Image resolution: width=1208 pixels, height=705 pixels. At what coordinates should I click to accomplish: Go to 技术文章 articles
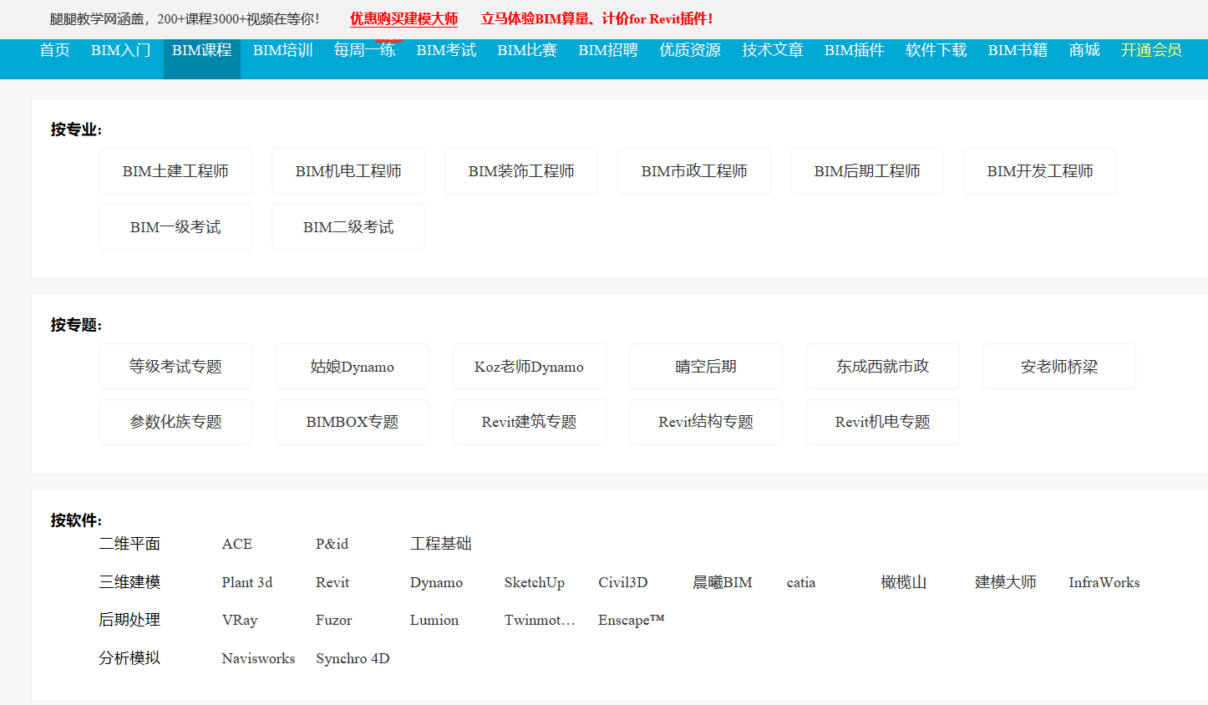[773, 50]
